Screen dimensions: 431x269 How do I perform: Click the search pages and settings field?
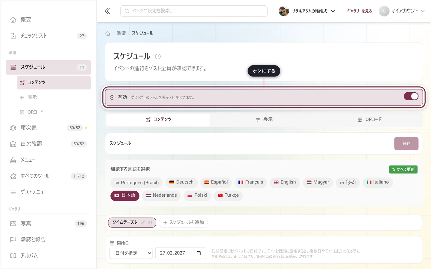[x=194, y=11]
